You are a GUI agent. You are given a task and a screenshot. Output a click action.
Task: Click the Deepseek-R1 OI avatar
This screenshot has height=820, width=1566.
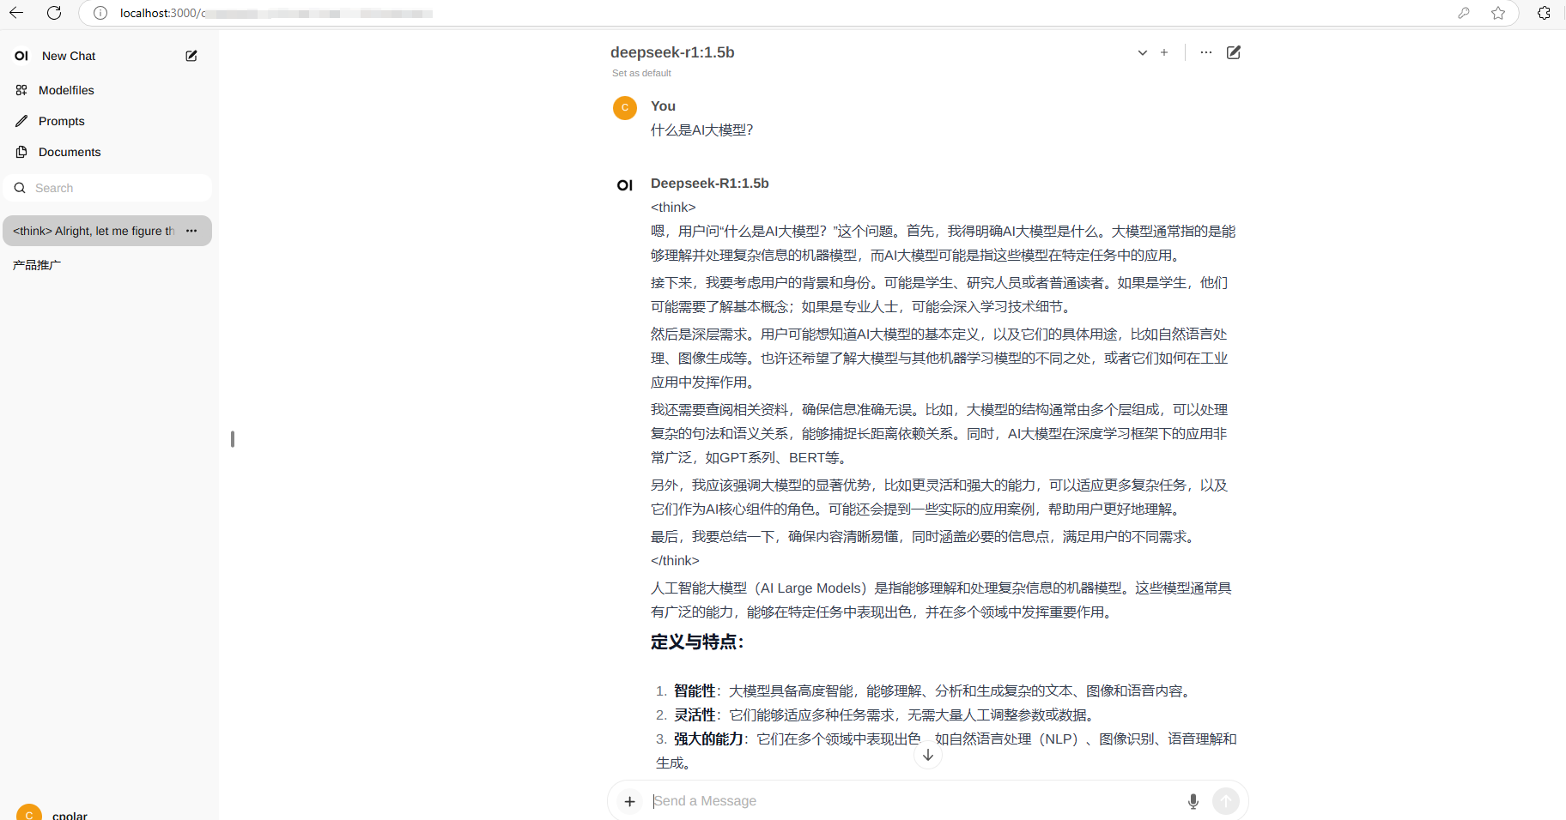625,185
